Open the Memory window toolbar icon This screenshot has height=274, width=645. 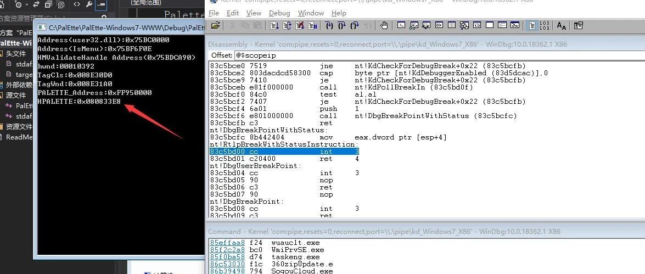coord(452,25)
